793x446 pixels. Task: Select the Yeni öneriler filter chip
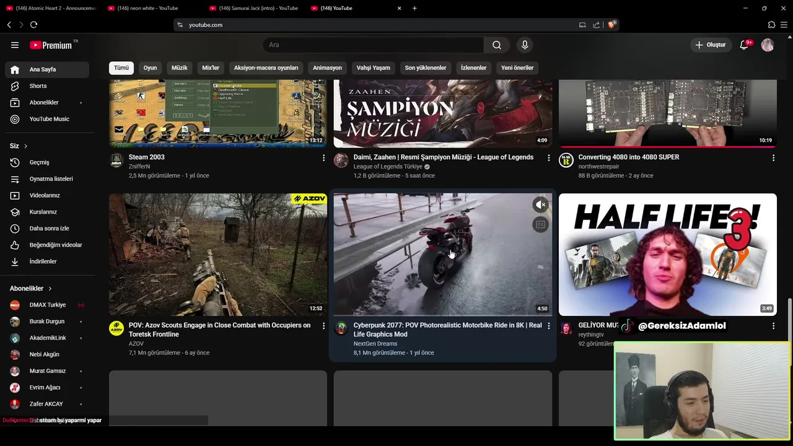click(x=517, y=68)
